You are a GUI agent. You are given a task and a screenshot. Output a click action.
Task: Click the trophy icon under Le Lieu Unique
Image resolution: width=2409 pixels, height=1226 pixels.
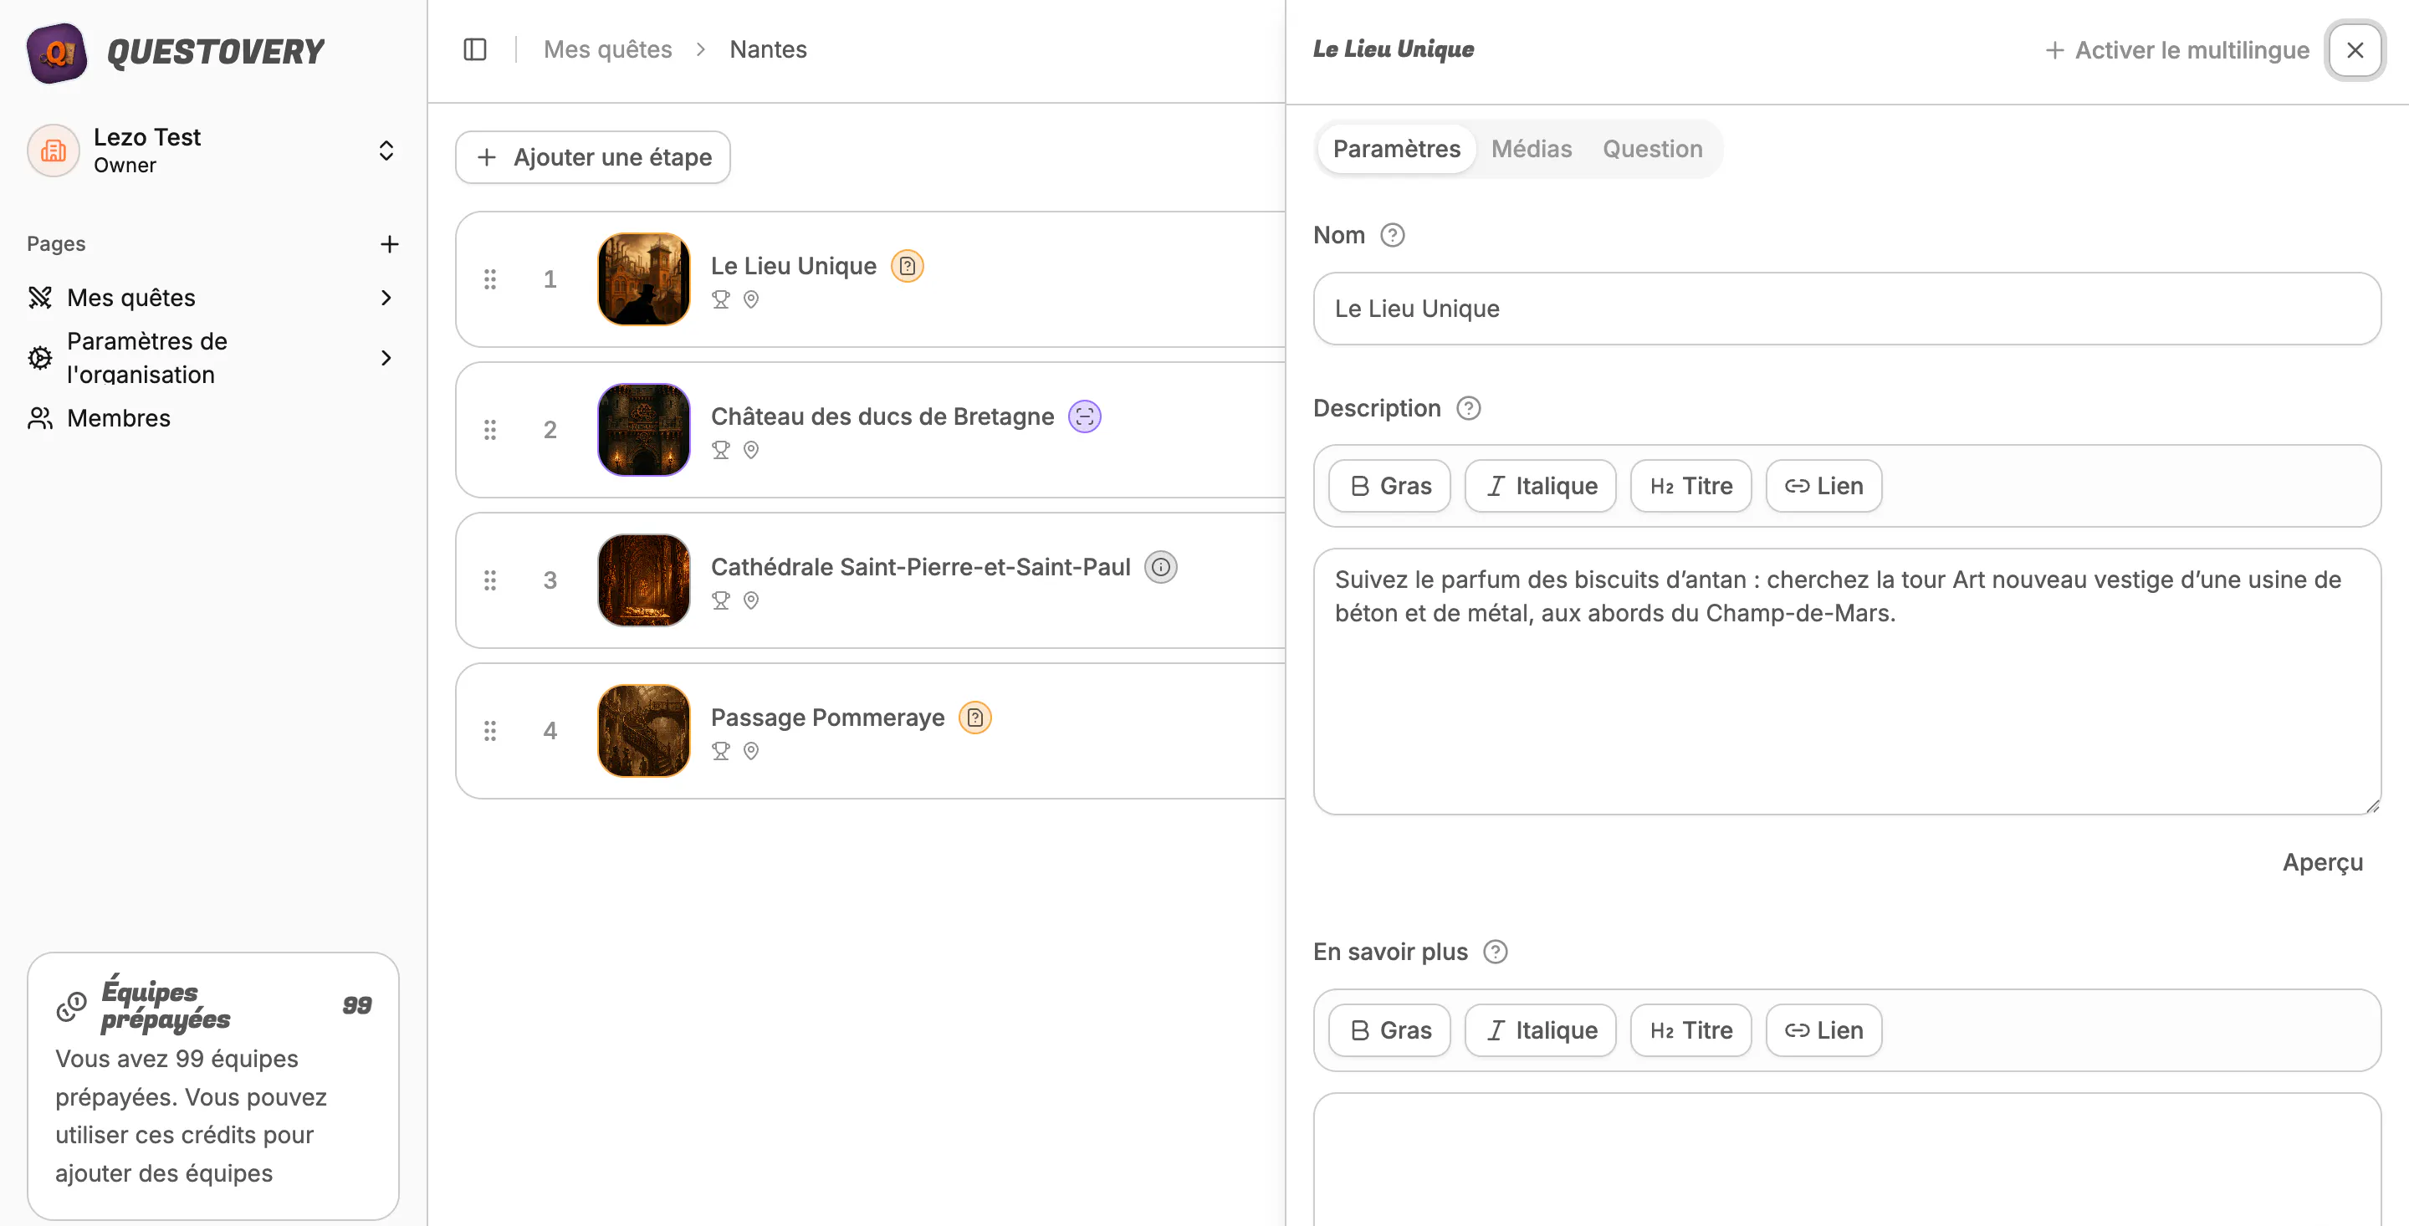click(x=721, y=300)
